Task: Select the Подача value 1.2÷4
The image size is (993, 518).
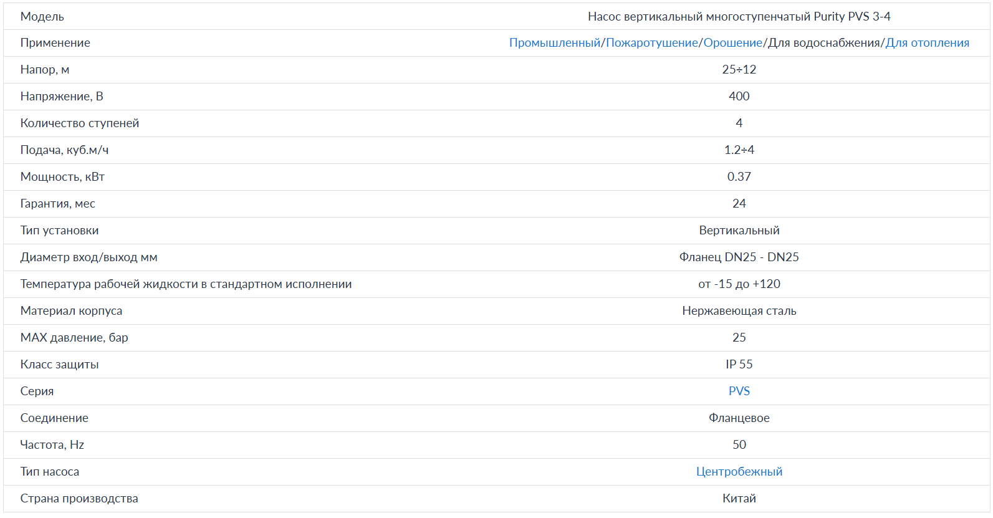Action: click(x=739, y=150)
